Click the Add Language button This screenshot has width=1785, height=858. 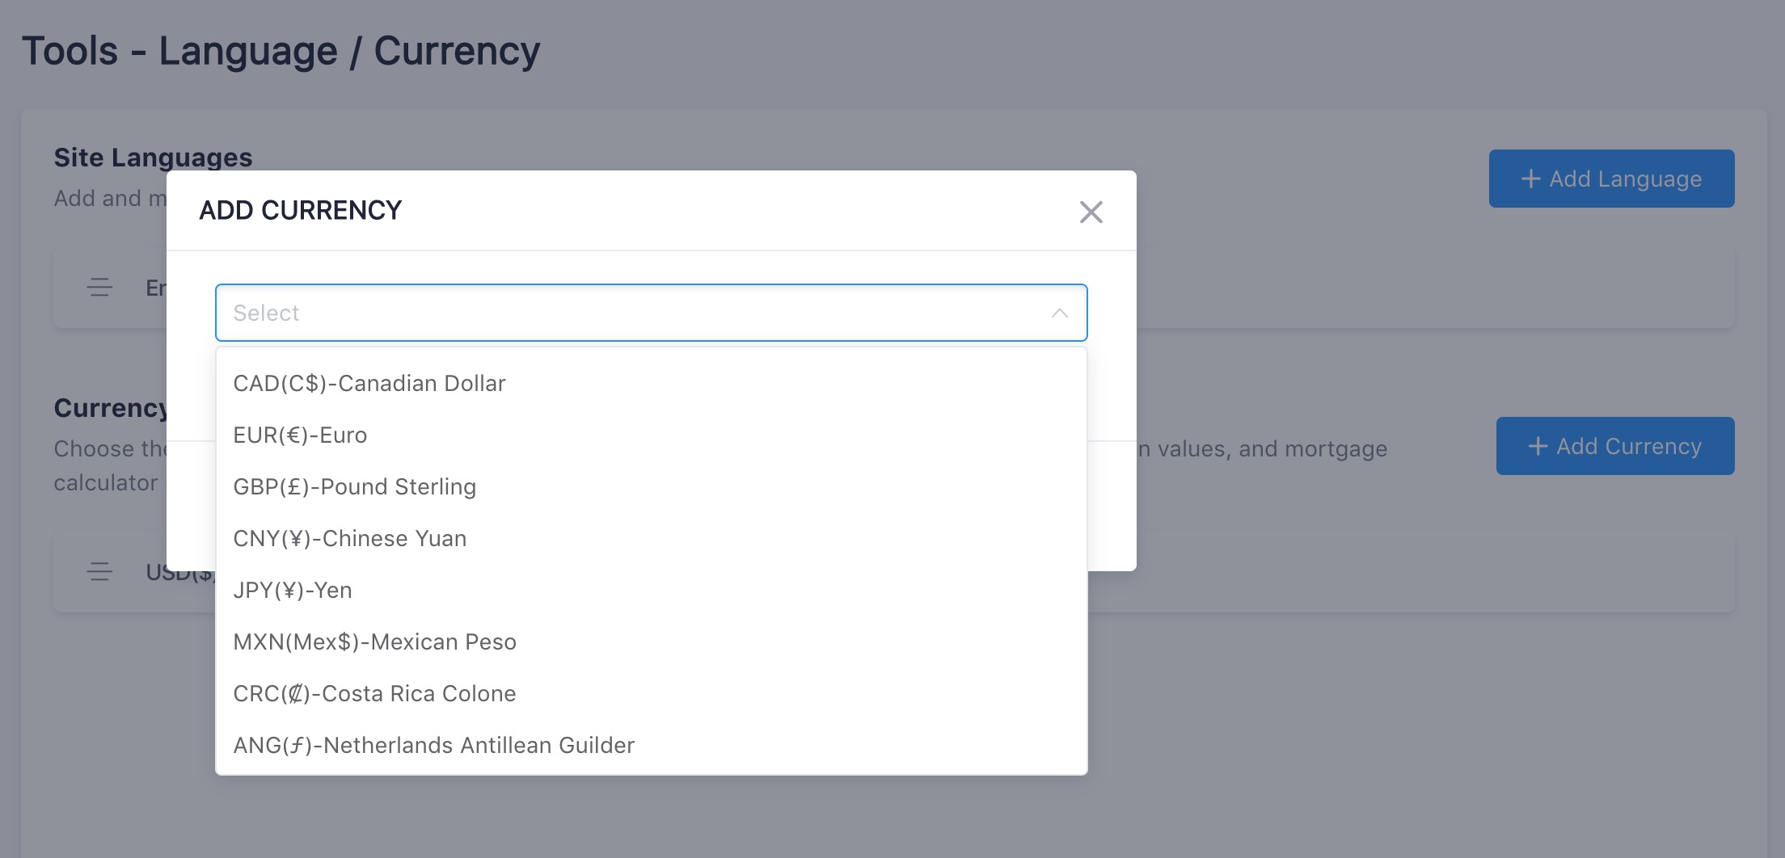1611,179
